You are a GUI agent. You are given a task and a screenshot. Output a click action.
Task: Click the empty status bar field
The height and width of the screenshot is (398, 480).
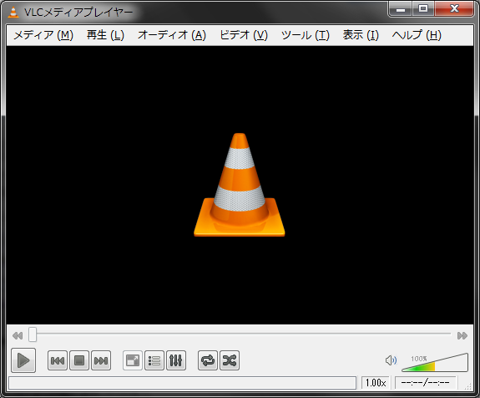183,383
